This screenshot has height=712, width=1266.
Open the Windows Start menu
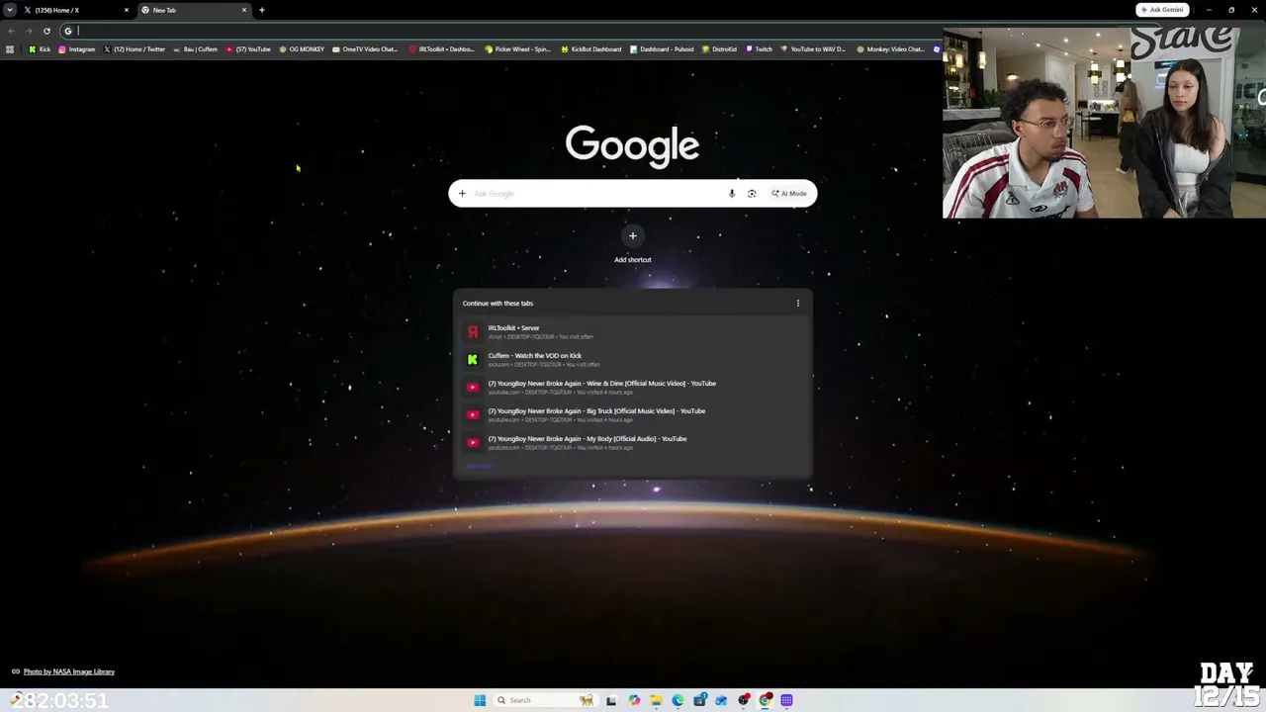[x=480, y=700]
